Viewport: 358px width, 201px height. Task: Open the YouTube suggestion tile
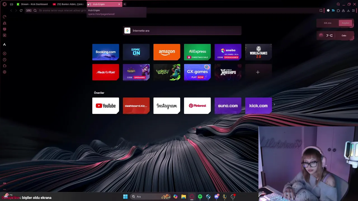point(105,106)
